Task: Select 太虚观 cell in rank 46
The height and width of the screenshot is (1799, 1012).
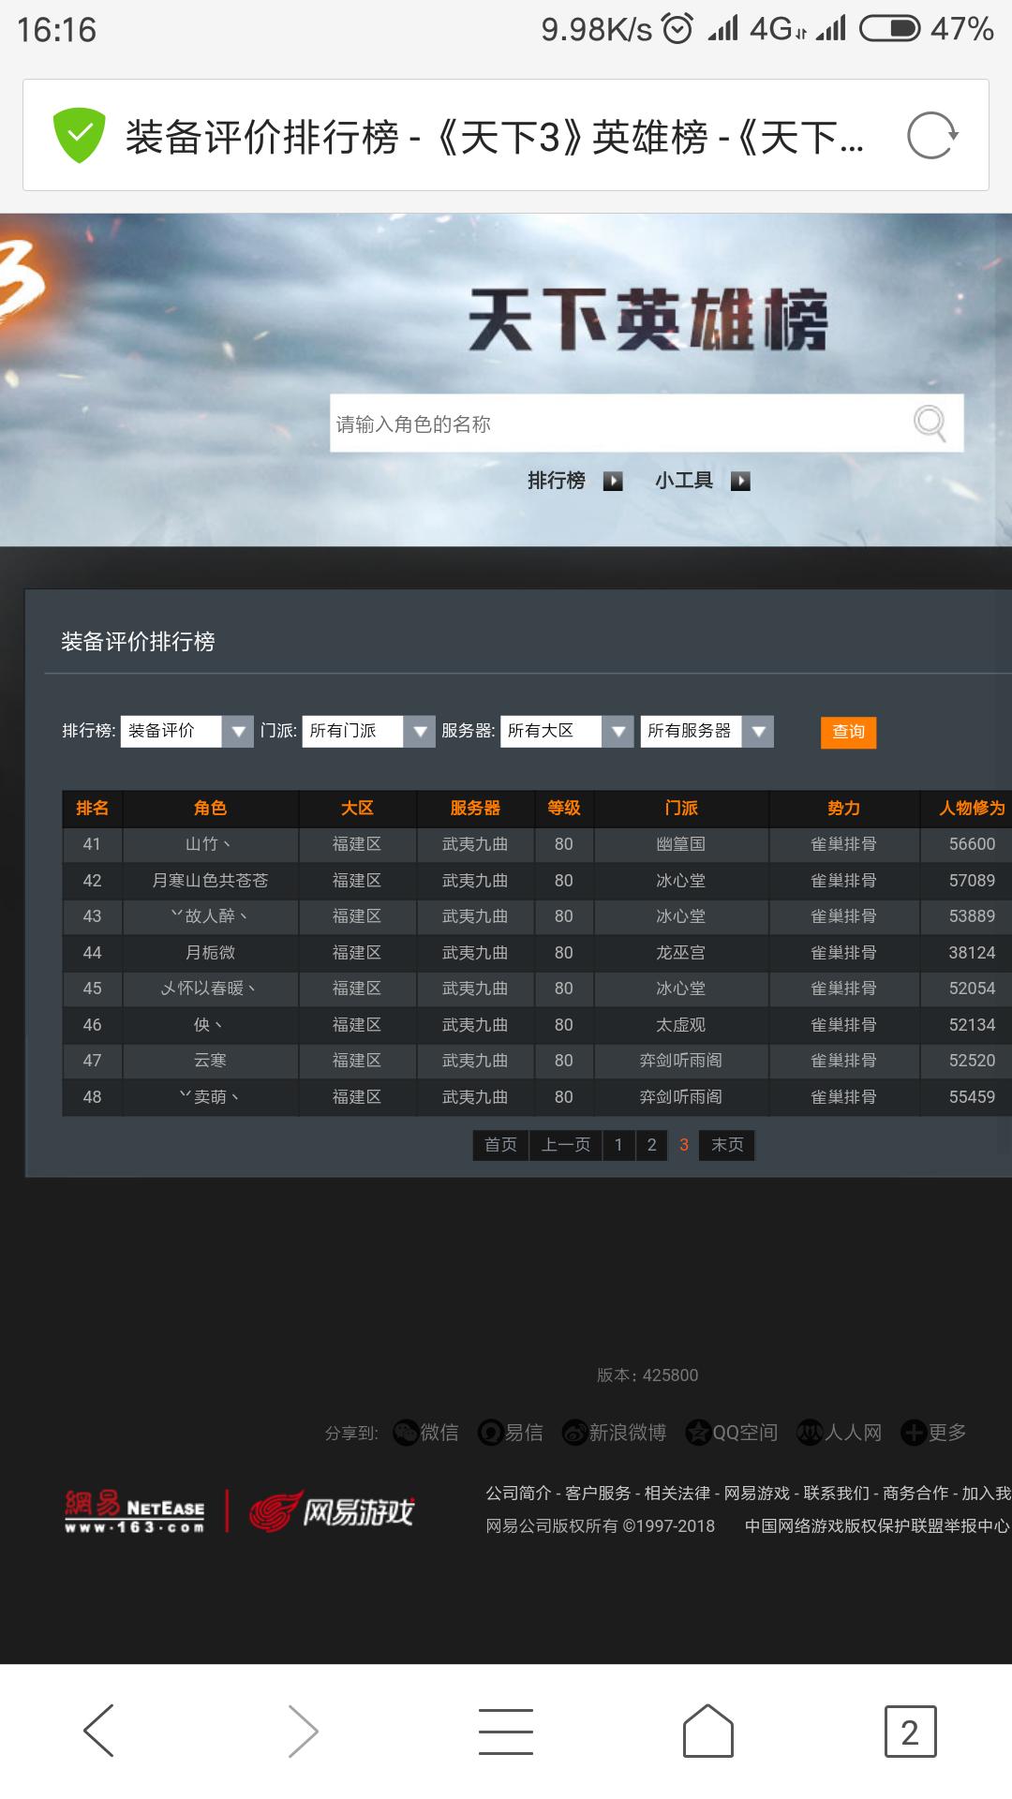Action: point(681,1025)
